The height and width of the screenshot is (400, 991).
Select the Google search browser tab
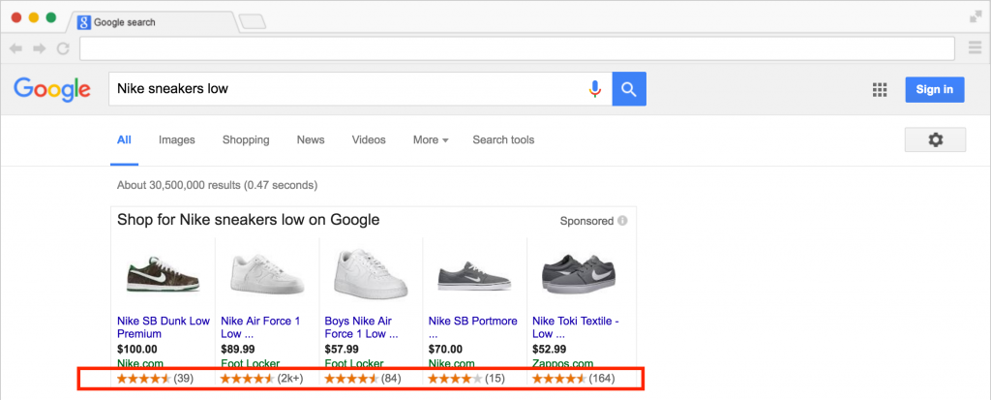(x=152, y=22)
